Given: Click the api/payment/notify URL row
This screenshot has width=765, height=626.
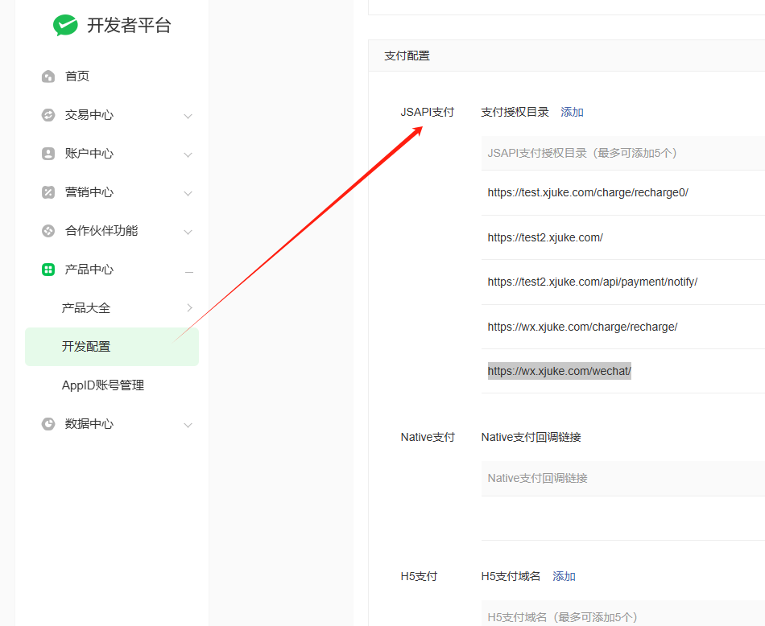Looking at the screenshot, I should click(623, 282).
